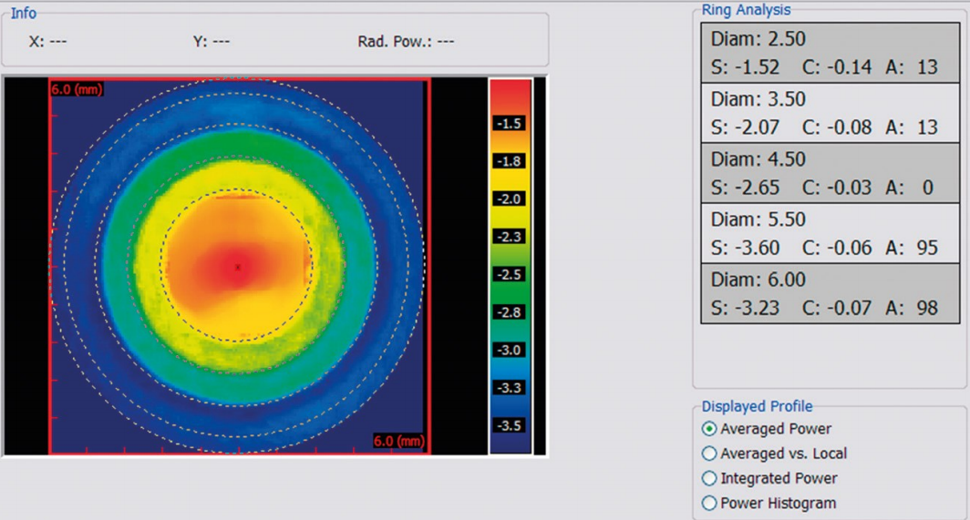Select the Diam: 5.50 ring analysis row

pyautogui.click(x=831, y=233)
